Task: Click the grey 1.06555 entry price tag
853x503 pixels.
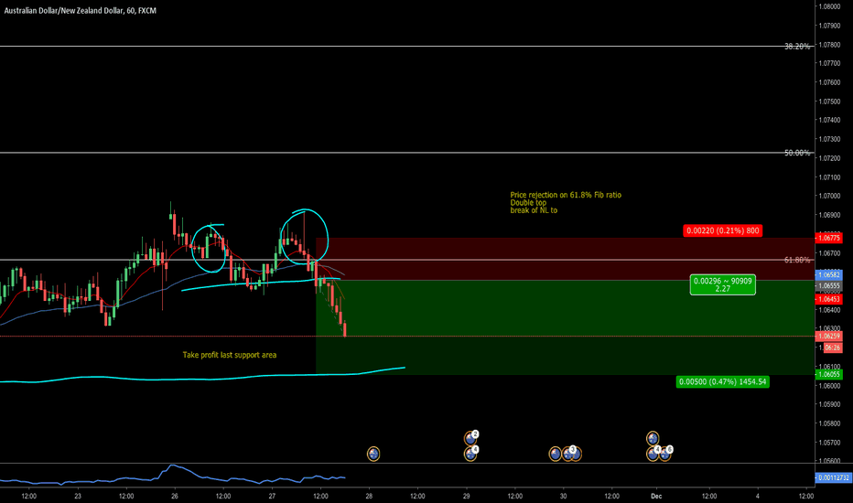Action: [829, 285]
